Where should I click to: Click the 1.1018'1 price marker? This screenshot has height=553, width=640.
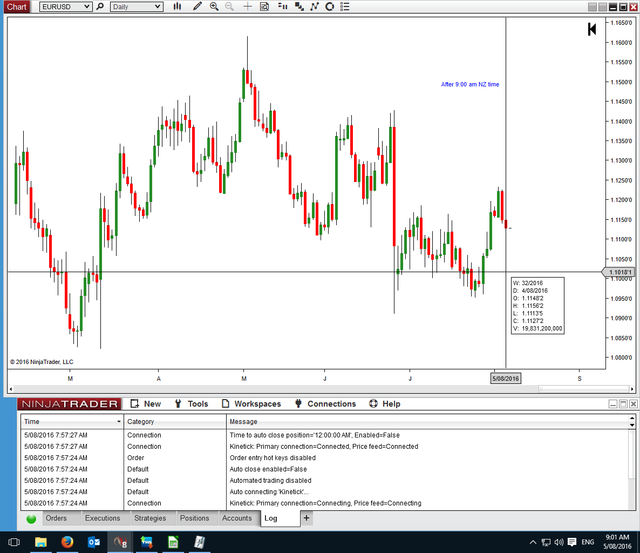coord(619,272)
